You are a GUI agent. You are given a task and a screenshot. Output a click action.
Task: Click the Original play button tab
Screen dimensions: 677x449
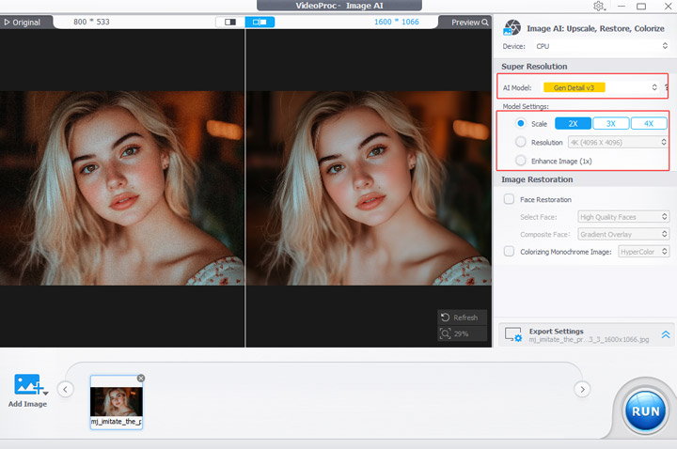pyautogui.click(x=23, y=23)
